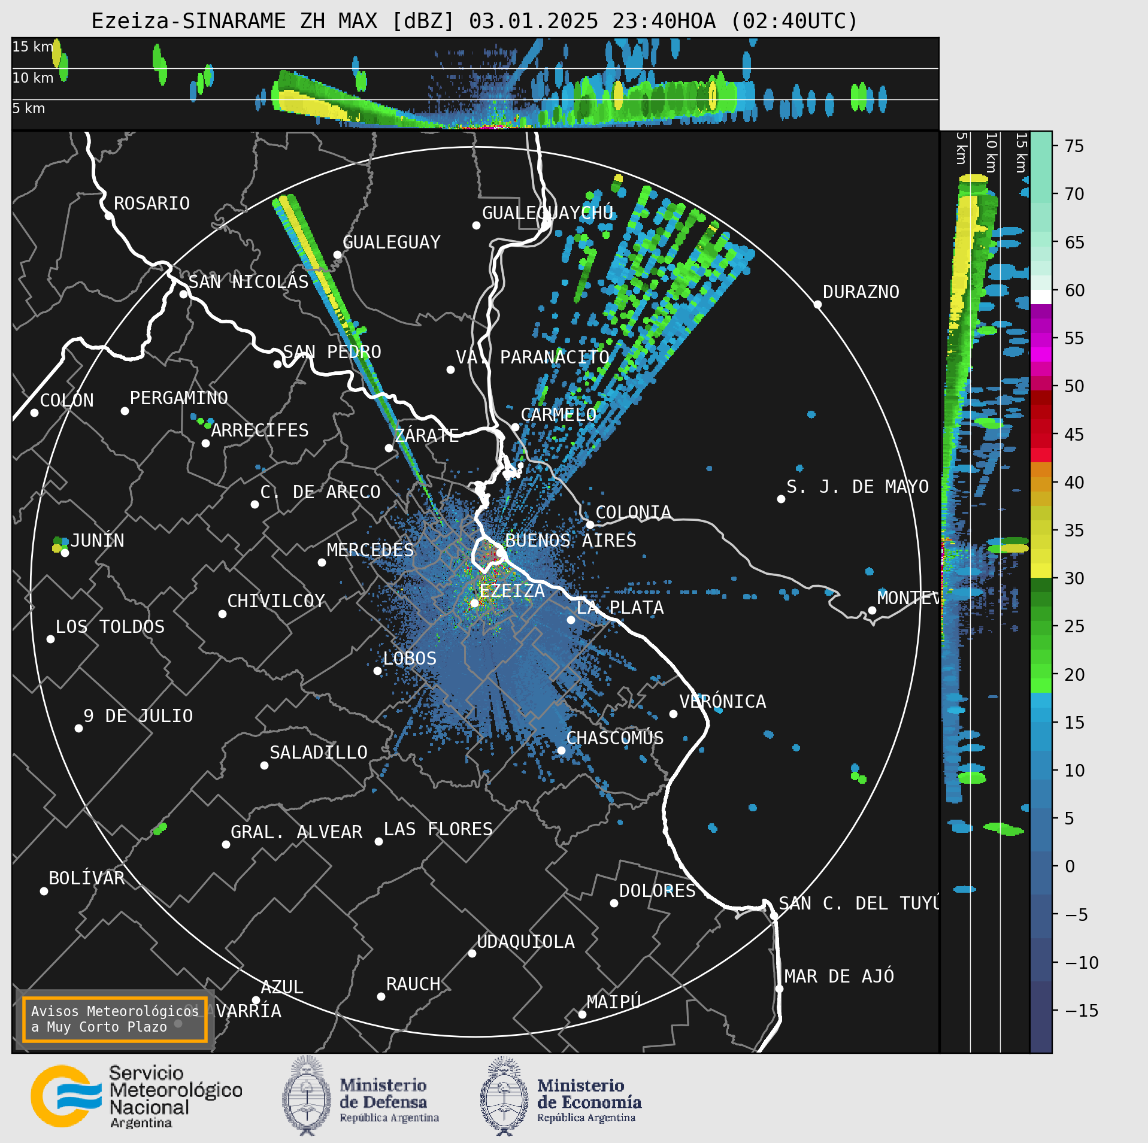Select the COLONIA city label
The width and height of the screenshot is (1148, 1143).
tap(633, 513)
